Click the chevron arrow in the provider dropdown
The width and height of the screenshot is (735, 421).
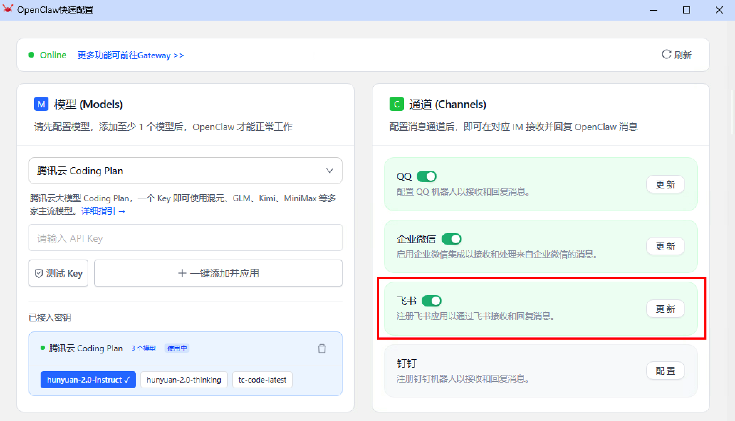click(329, 171)
